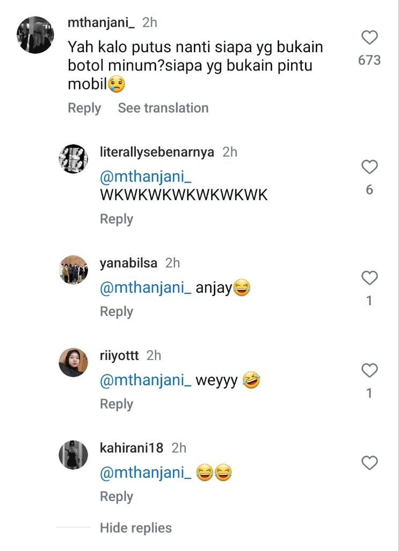Like mthanjani_'s comment with the heart
The height and width of the screenshot is (551, 399).
[x=369, y=38]
